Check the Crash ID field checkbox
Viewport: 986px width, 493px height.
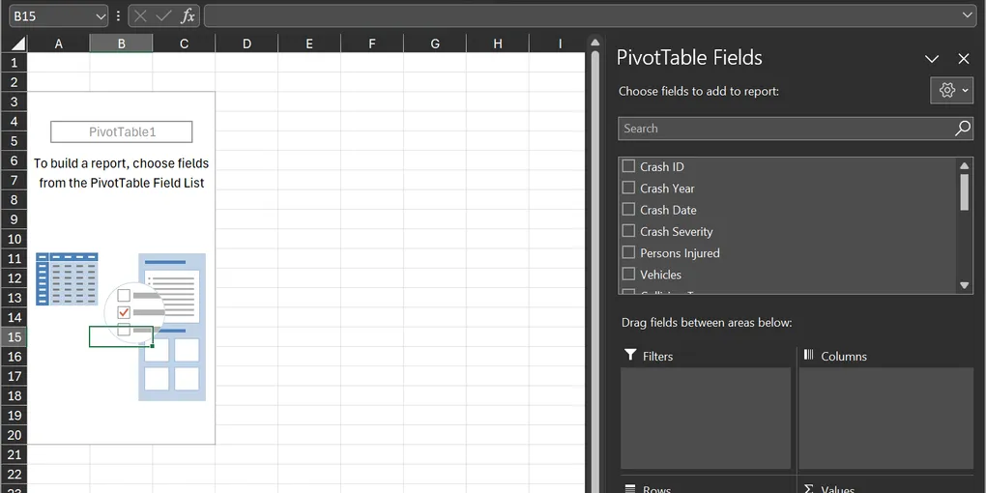tap(629, 166)
